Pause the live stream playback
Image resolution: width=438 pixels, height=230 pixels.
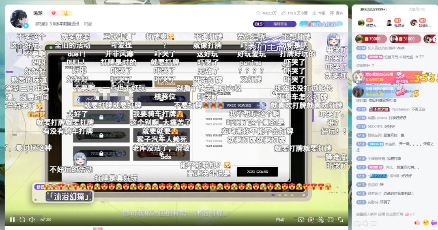pyautogui.click(x=12, y=220)
